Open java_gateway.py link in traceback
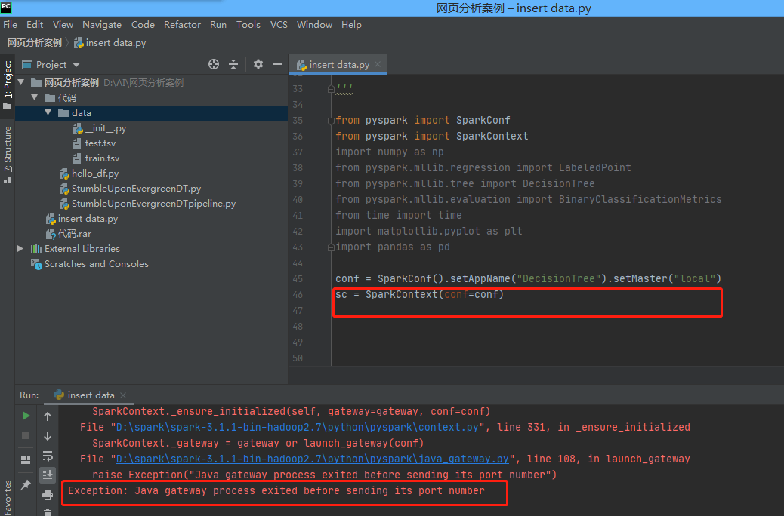The image size is (784, 516). coord(313,459)
